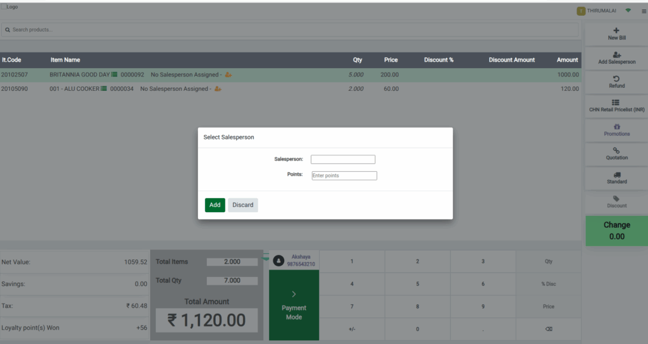Click the Discount Amount column header
This screenshot has width=648, height=344.
pos(511,60)
